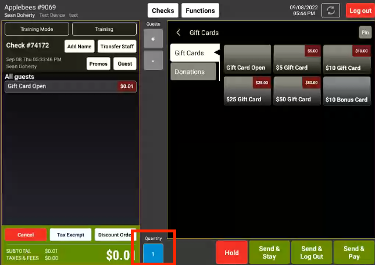This screenshot has height=265, width=375.
Task: Click the blue Quantity field
Action: pyautogui.click(x=153, y=254)
